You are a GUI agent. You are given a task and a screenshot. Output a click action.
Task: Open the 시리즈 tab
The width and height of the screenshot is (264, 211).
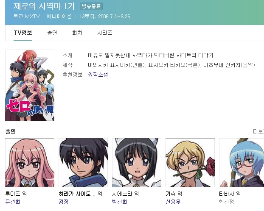coord(105,33)
